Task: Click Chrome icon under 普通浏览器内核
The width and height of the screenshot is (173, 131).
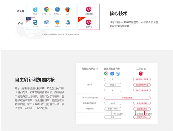Action: tap(106, 74)
